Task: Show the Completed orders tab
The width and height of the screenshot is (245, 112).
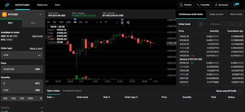Action: (x=72, y=91)
